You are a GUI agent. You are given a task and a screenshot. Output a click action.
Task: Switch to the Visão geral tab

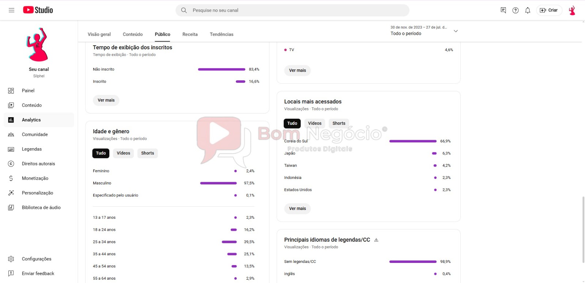tap(99, 34)
